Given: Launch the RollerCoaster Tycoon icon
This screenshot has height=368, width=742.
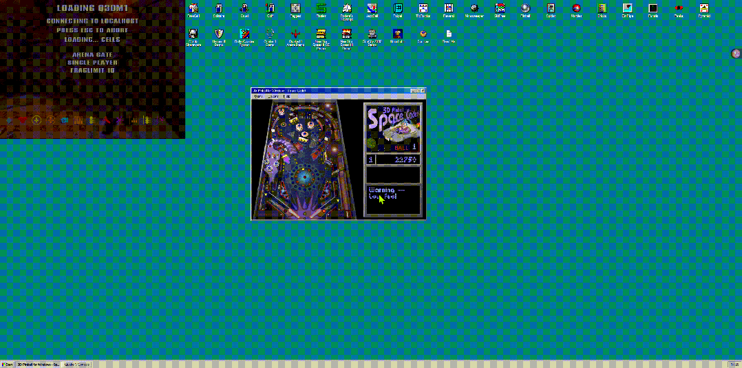Looking at the screenshot, I should tap(244, 37).
